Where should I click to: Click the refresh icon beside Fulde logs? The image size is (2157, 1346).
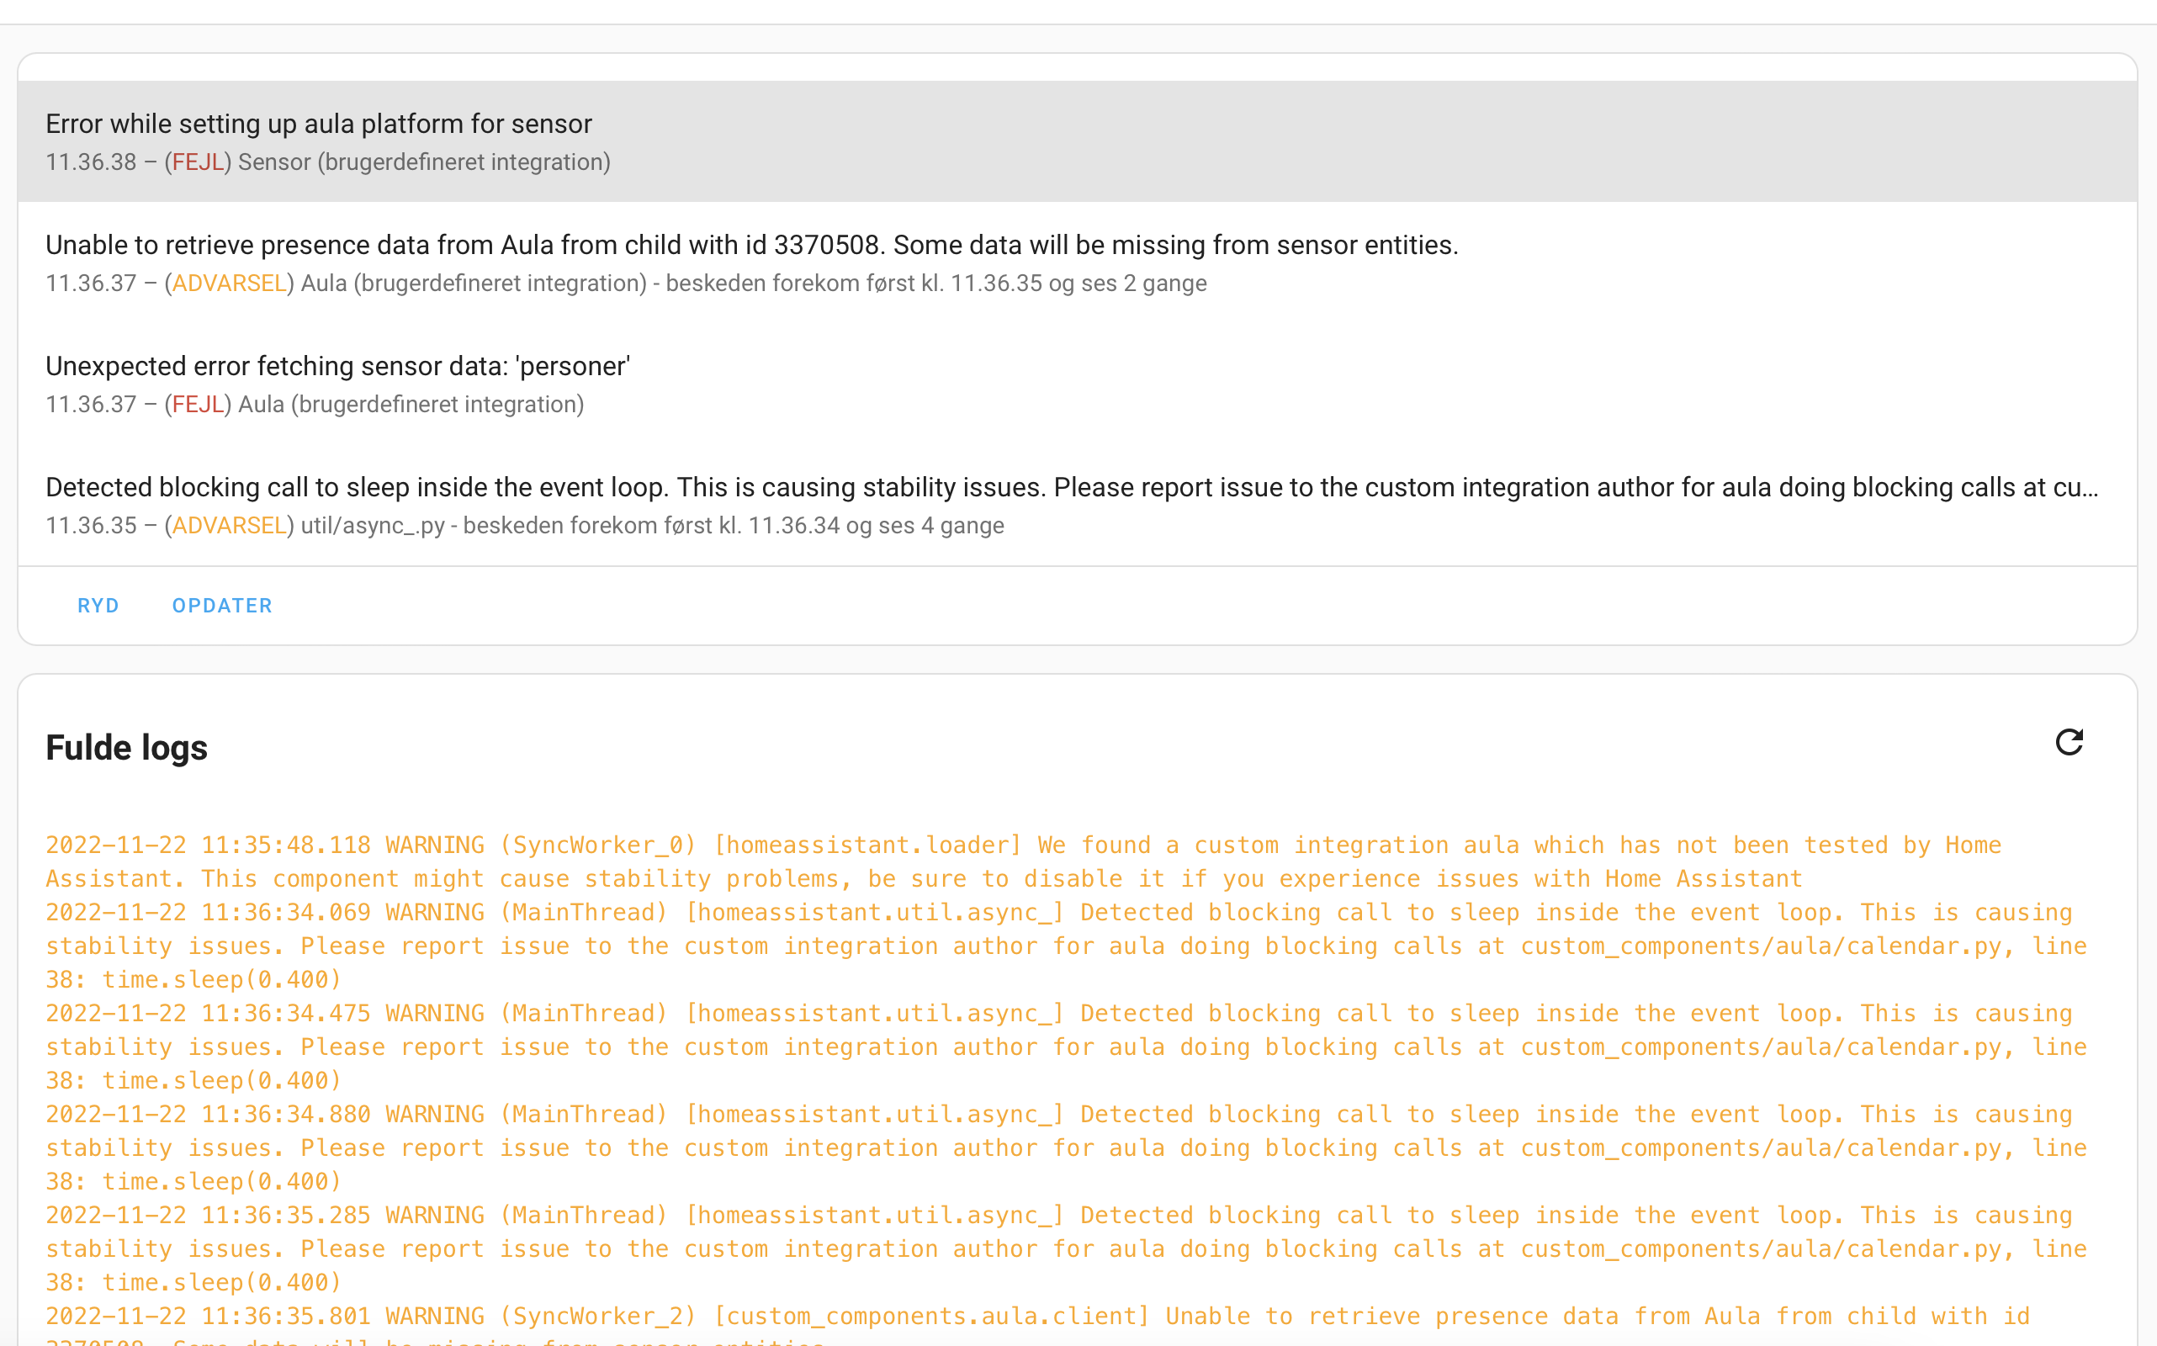[2070, 744]
